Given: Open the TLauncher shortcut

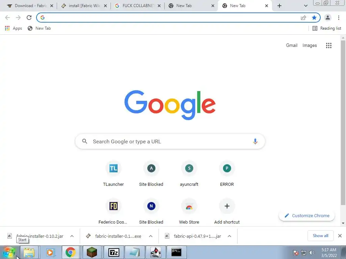Looking at the screenshot, I should [114, 174].
